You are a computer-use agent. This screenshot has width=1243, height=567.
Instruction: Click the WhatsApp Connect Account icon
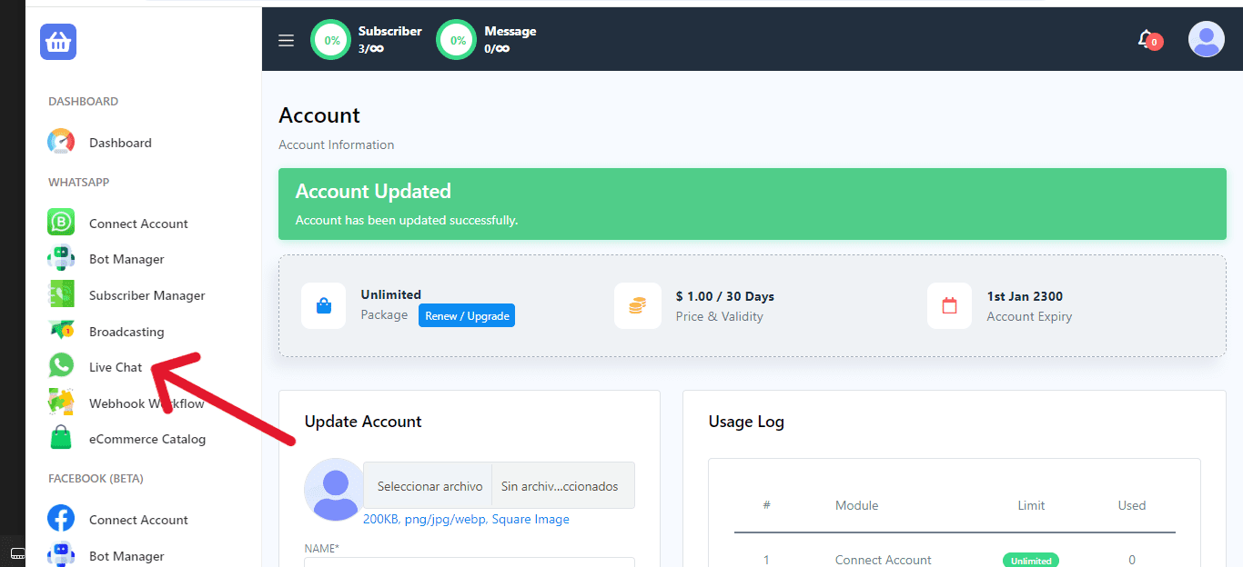pyautogui.click(x=61, y=223)
